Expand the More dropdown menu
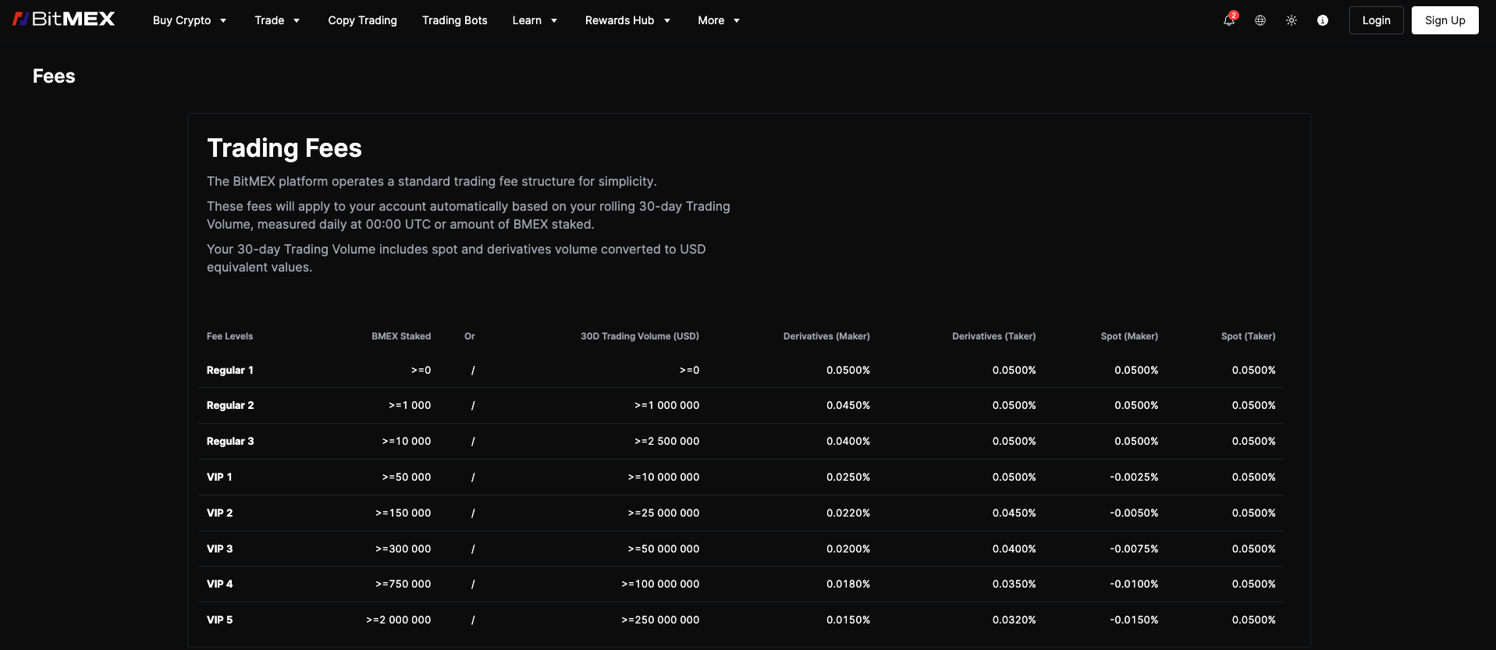Image resolution: width=1496 pixels, height=650 pixels. coord(719,20)
